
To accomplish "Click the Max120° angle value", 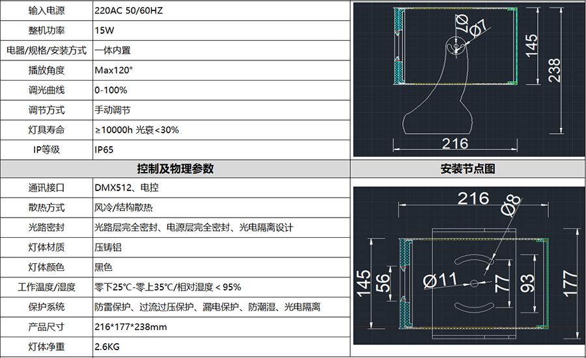I will pyautogui.click(x=111, y=70).
